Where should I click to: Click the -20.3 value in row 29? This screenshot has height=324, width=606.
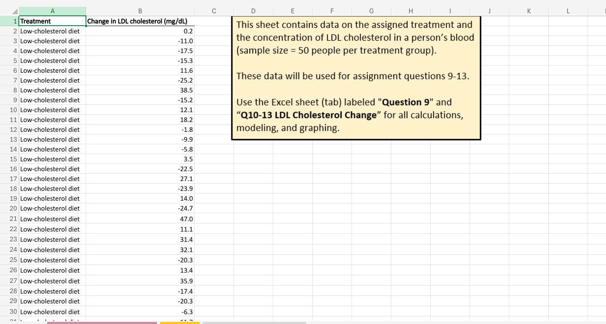[140, 301]
